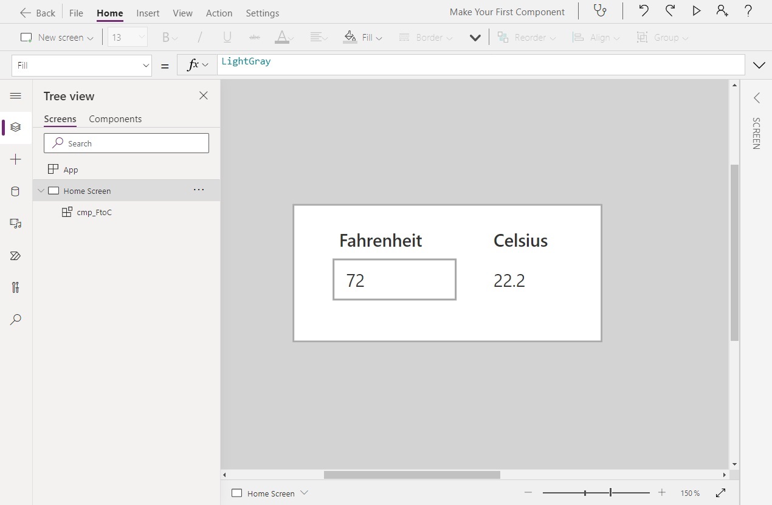Viewport: 772px width, 505px height.
Task: Toggle italic text formatting
Action: (199, 37)
